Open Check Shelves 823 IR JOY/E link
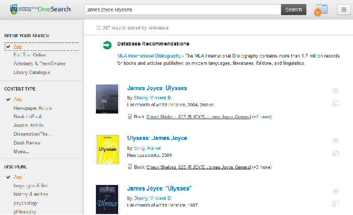353x215 pixels. pos(199,167)
